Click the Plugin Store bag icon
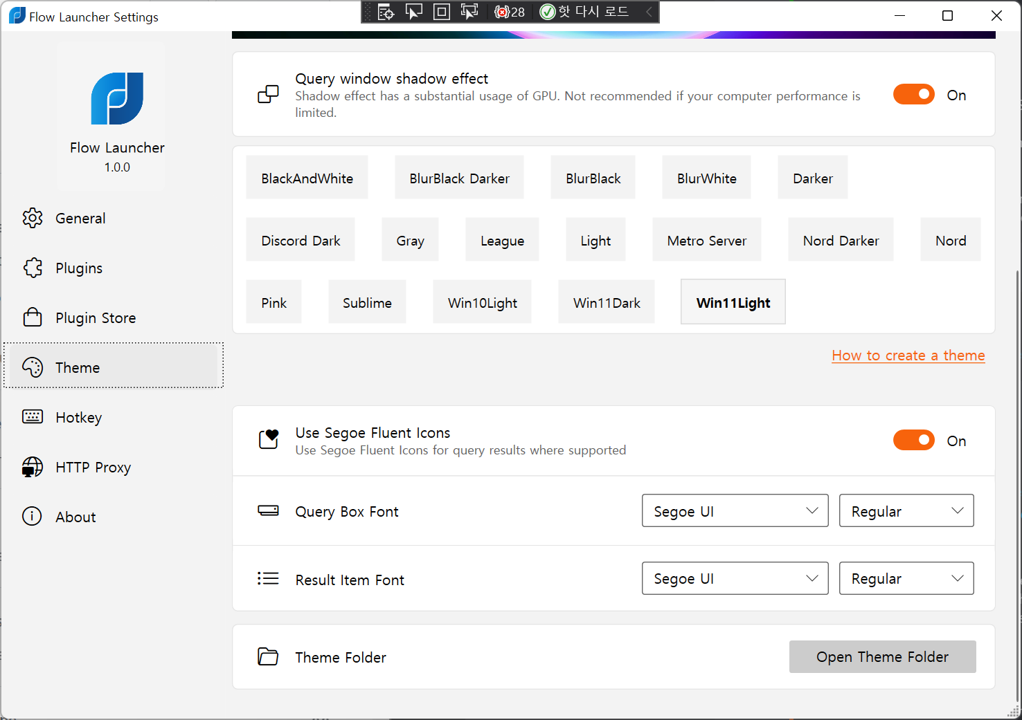Image resolution: width=1022 pixels, height=720 pixels. click(x=33, y=317)
